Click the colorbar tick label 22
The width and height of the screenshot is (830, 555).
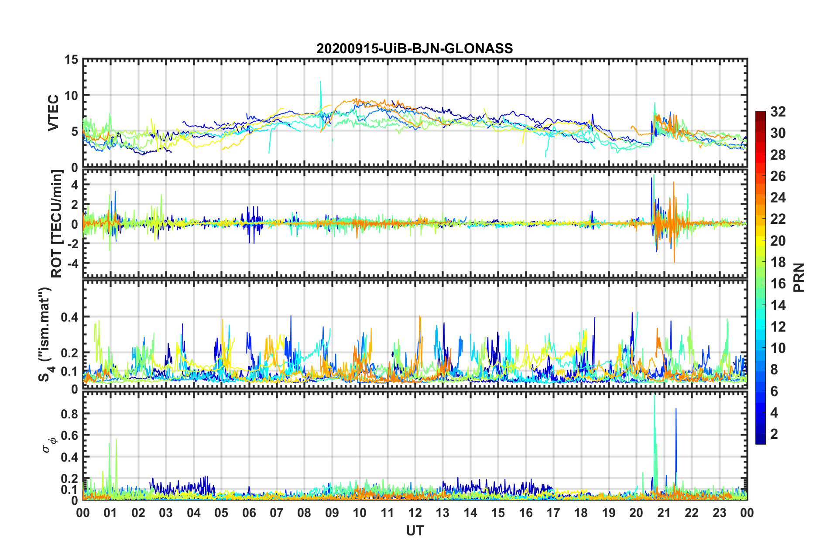(x=778, y=219)
